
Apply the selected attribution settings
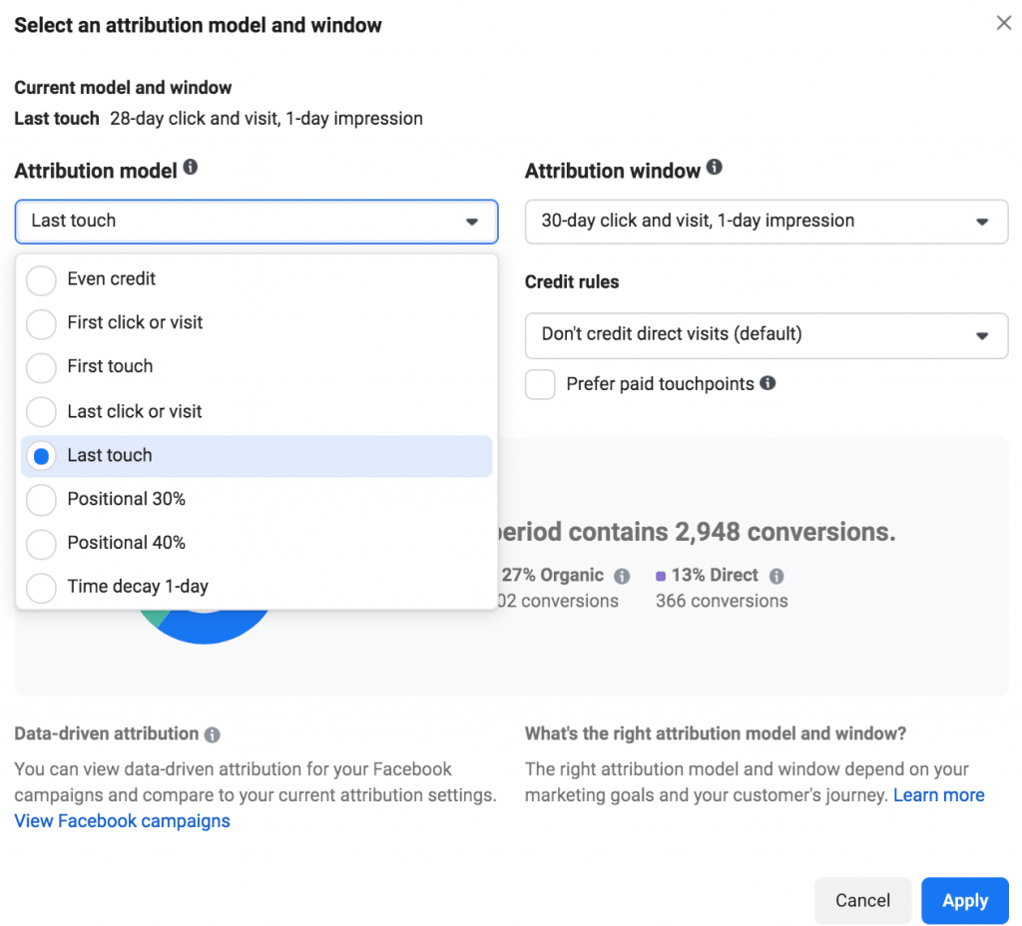pos(964,900)
